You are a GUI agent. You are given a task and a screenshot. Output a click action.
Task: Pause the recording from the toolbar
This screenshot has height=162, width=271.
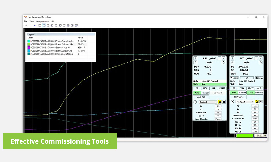click(30, 25)
